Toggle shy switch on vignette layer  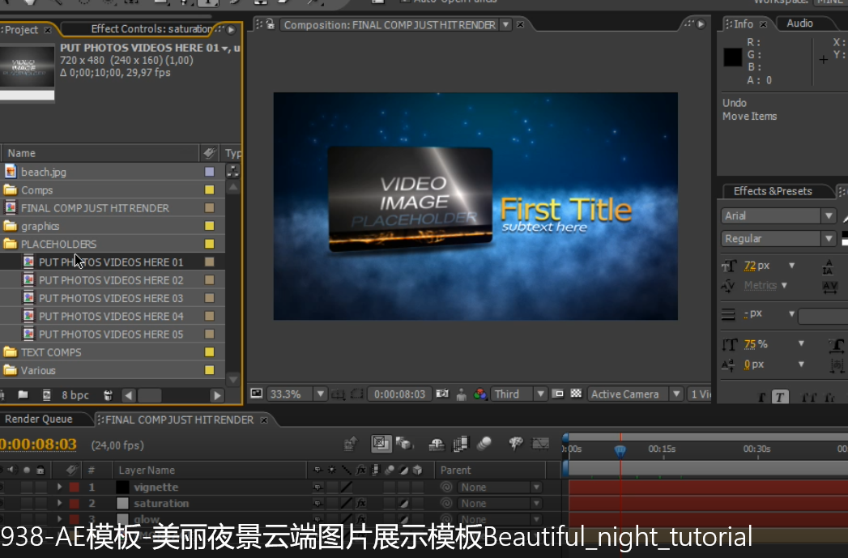[317, 488]
